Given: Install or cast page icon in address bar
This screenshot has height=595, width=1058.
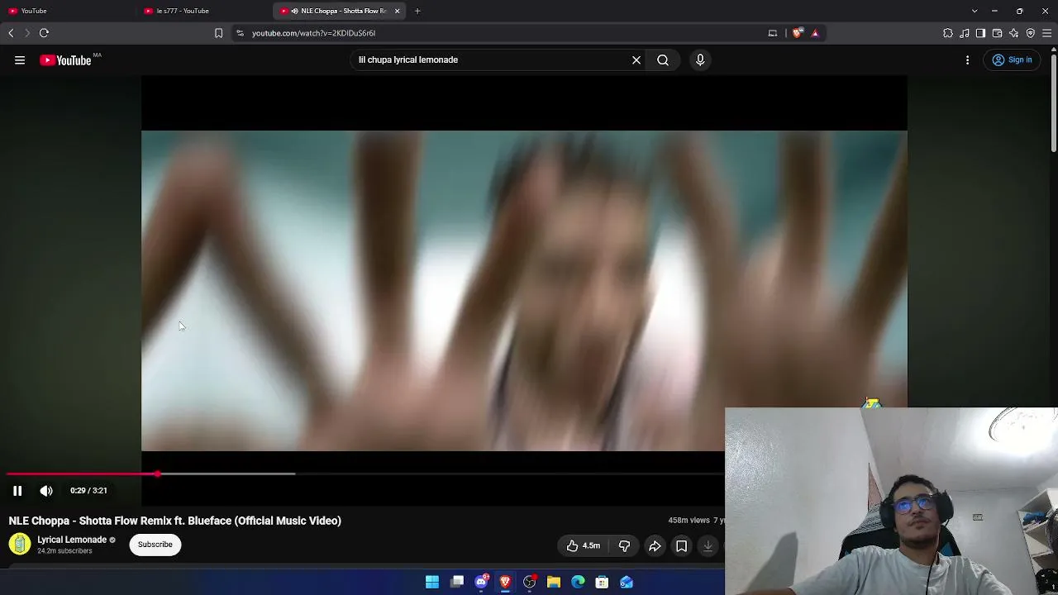Looking at the screenshot, I should [773, 33].
